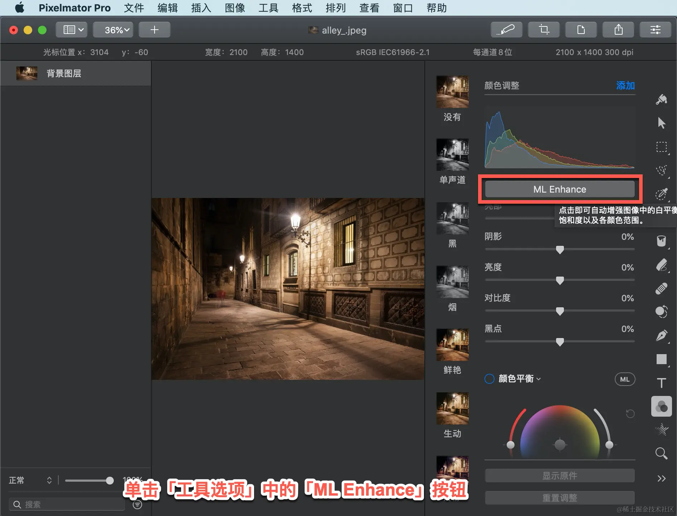This screenshot has height=516, width=677.
Task: Click the Share export icon
Action: [618, 30]
